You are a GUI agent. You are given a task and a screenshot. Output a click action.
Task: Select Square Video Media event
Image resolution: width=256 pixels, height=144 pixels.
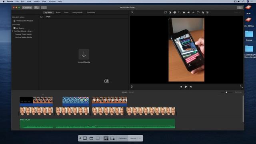click(23, 34)
